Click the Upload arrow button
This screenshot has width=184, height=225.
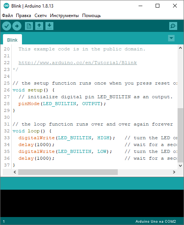pos(17,26)
